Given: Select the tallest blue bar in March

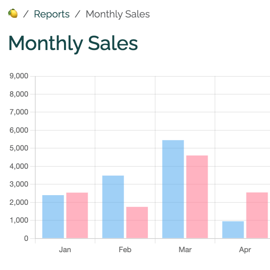Looking at the screenshot, I should (173, 189).
